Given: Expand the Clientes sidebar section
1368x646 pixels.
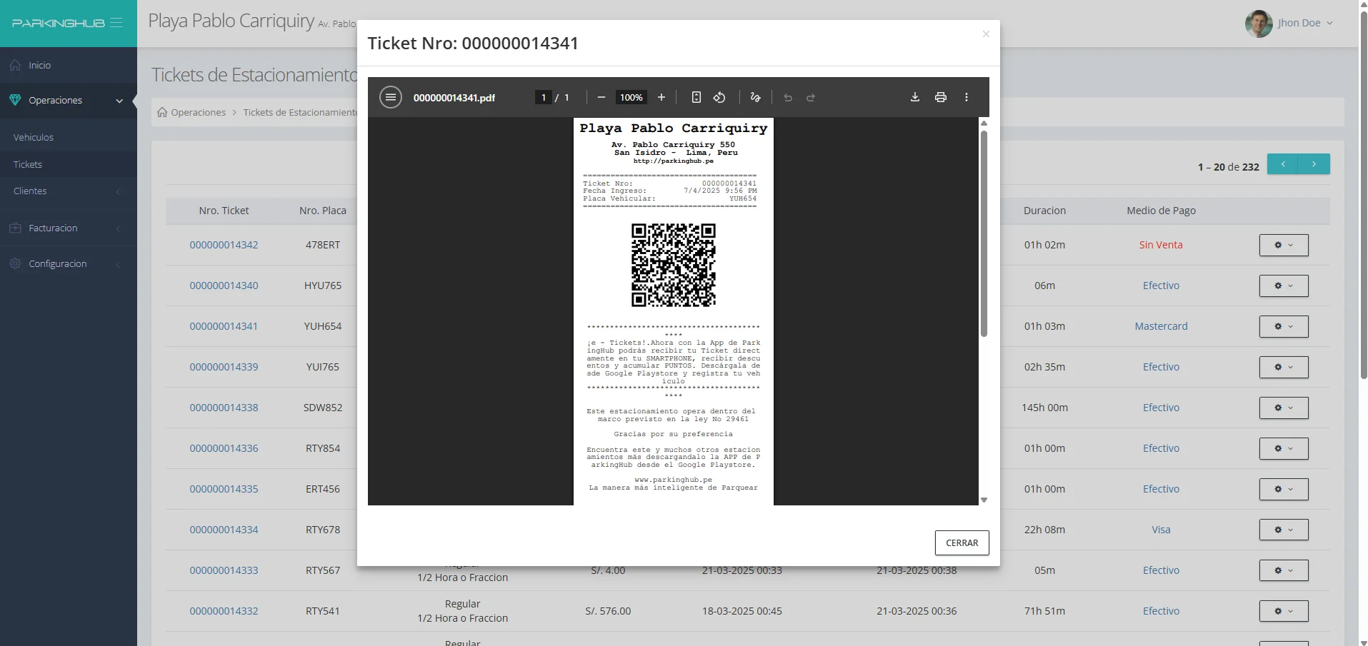Looking at the screenshot, I should tap(68, 191).
